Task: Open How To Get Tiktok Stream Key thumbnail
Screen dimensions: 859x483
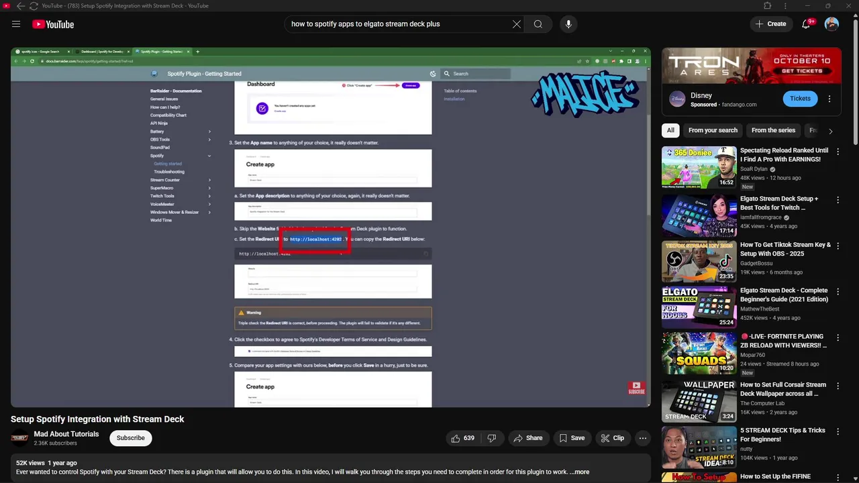Action: 699,261
